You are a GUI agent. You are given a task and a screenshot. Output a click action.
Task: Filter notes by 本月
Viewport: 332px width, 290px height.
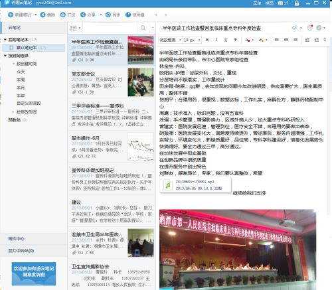pos(21,88)
